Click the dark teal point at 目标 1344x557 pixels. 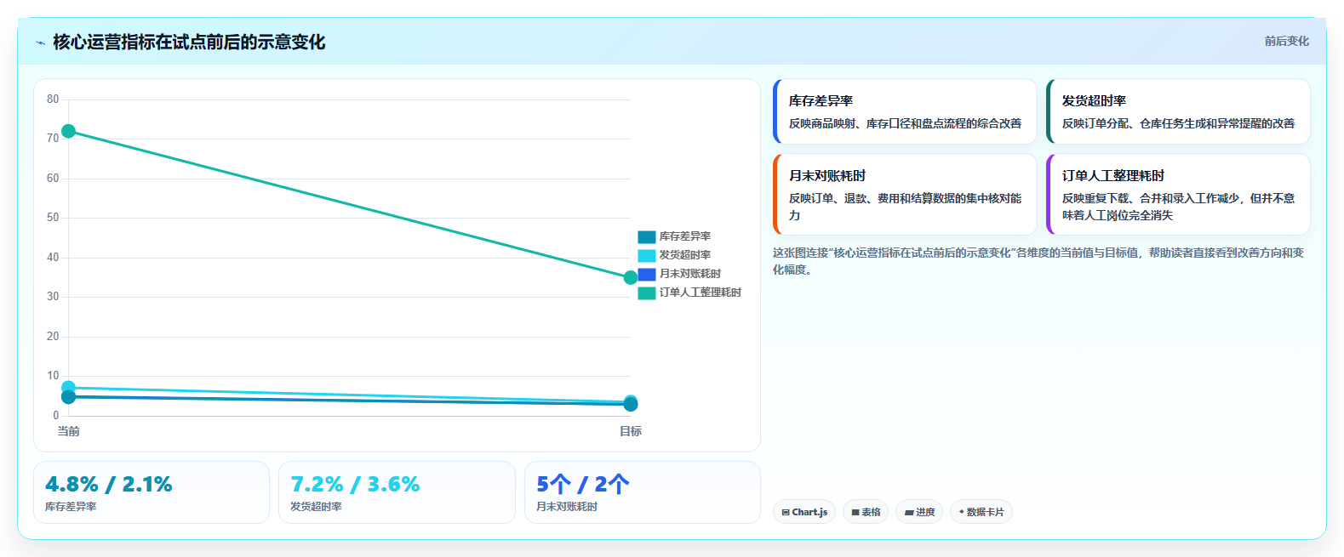631,405
